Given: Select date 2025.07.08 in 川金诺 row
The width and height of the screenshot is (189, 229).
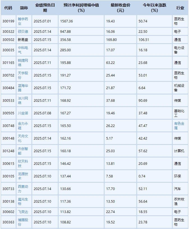Looking at the screenshot, I should click(42, 113).
